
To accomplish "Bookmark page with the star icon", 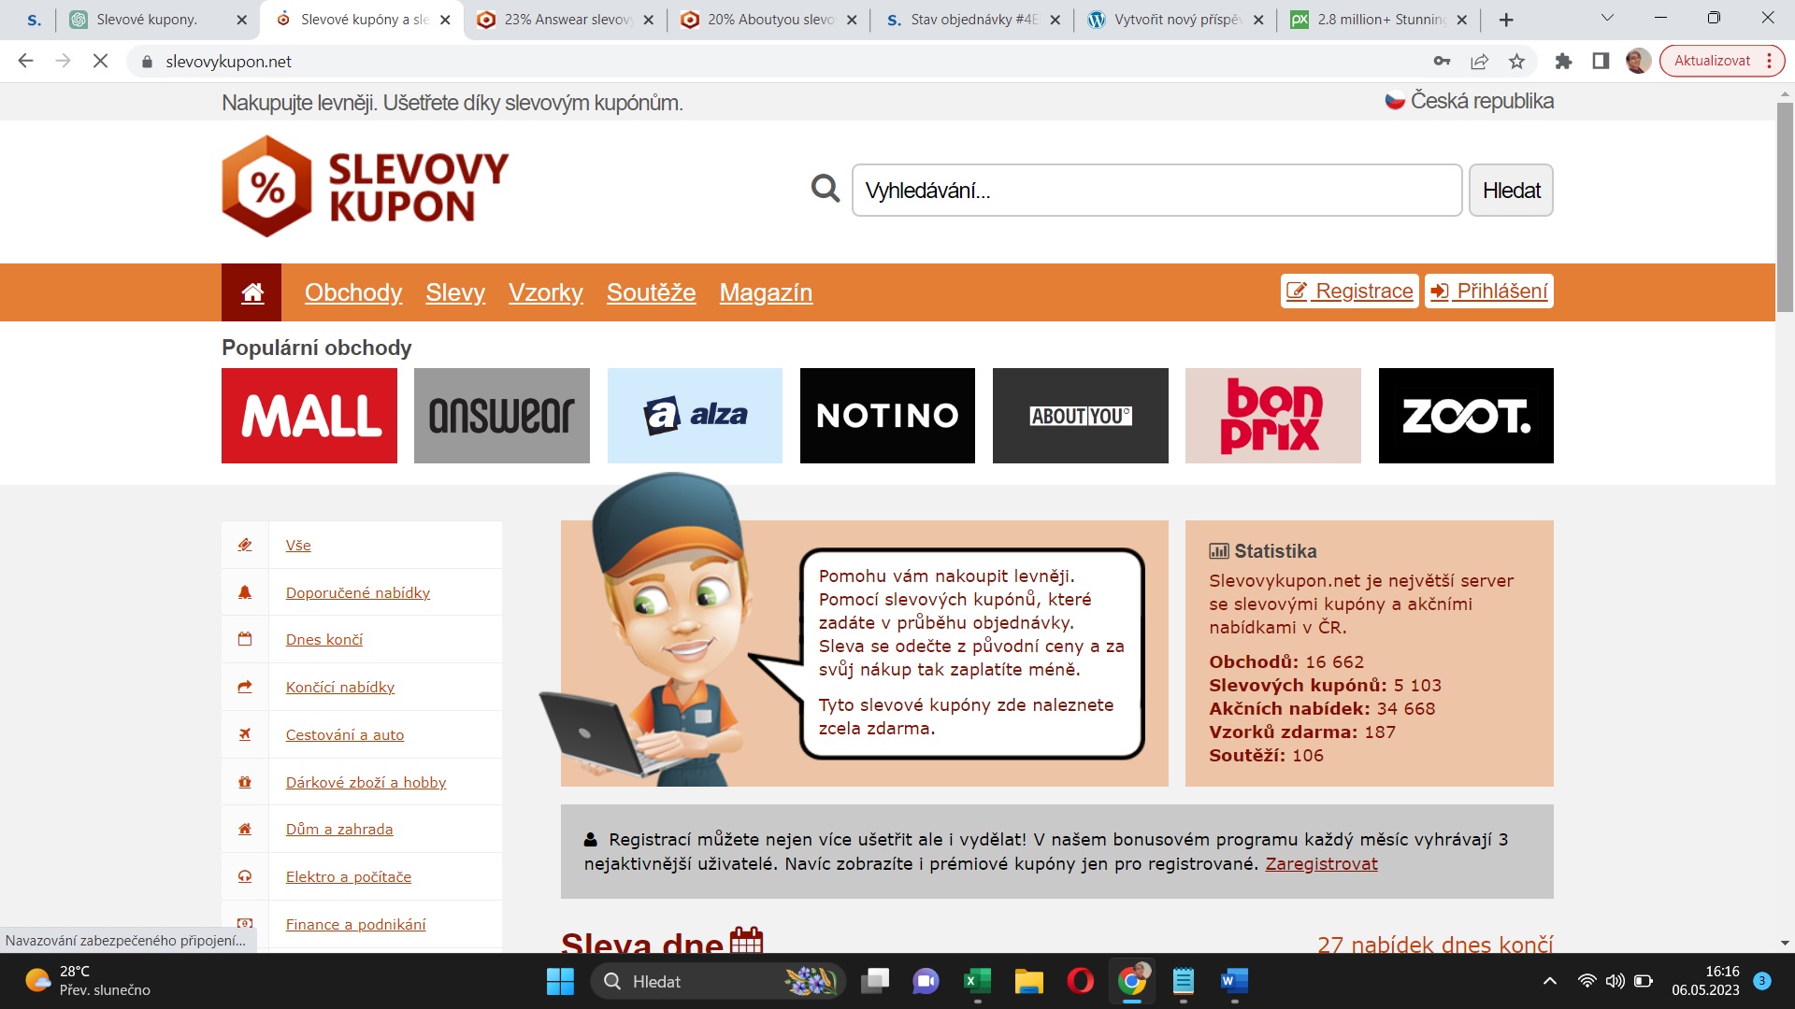I will [x=1516, y=62].
